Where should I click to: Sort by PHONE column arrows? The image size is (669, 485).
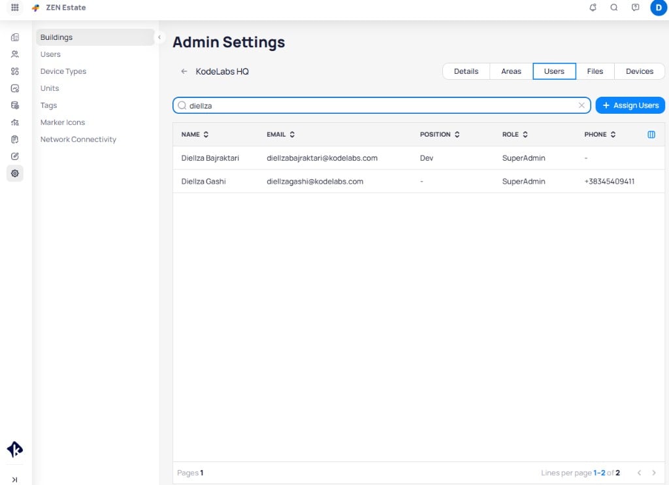tap(613, 135)
